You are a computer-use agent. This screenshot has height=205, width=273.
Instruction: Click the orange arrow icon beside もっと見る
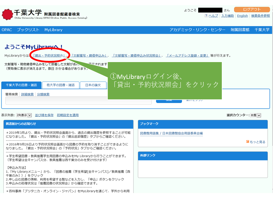point(248,142)
